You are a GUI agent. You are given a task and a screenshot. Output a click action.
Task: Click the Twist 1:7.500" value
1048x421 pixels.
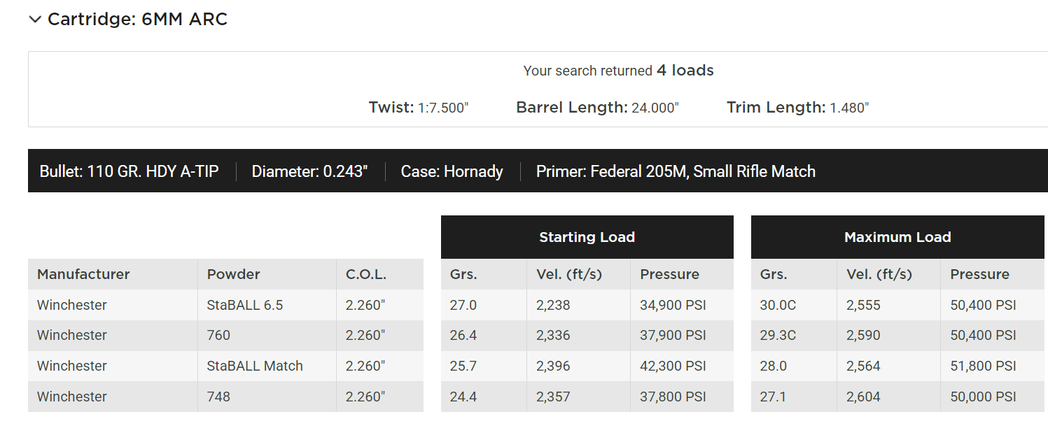coord(443,108)
